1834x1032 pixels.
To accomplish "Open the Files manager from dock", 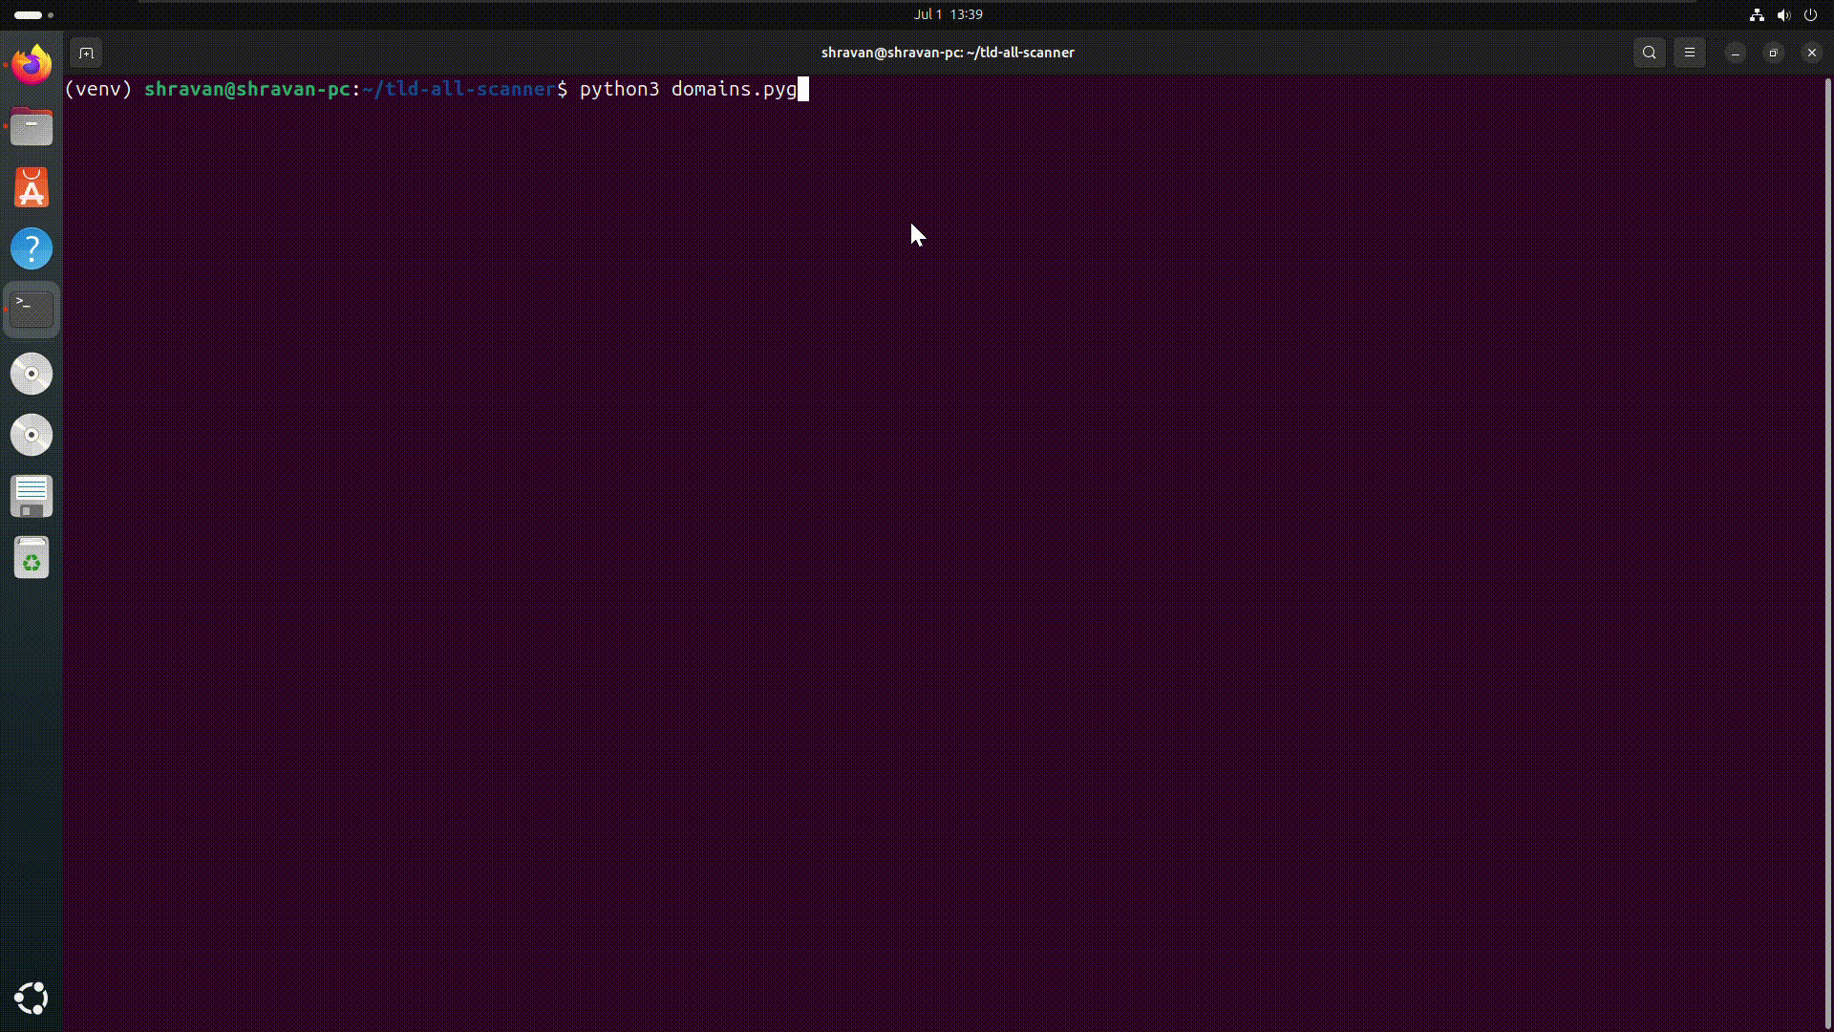I will (x=32, y=127).
